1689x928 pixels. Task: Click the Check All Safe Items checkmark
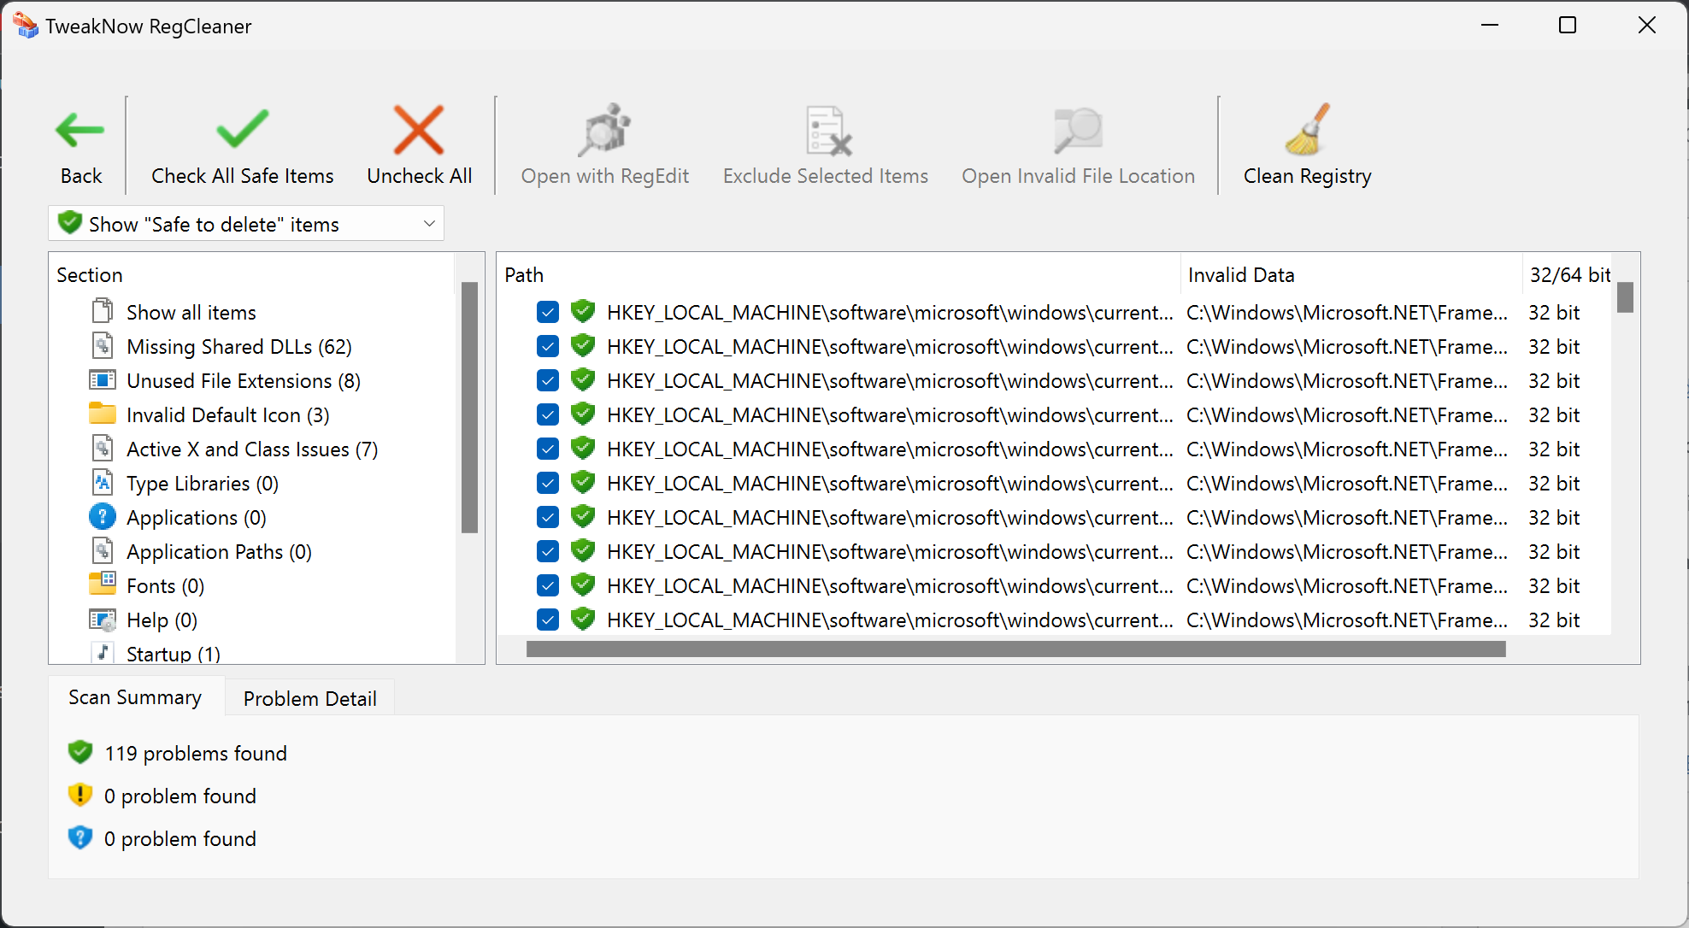click(243, 129)
